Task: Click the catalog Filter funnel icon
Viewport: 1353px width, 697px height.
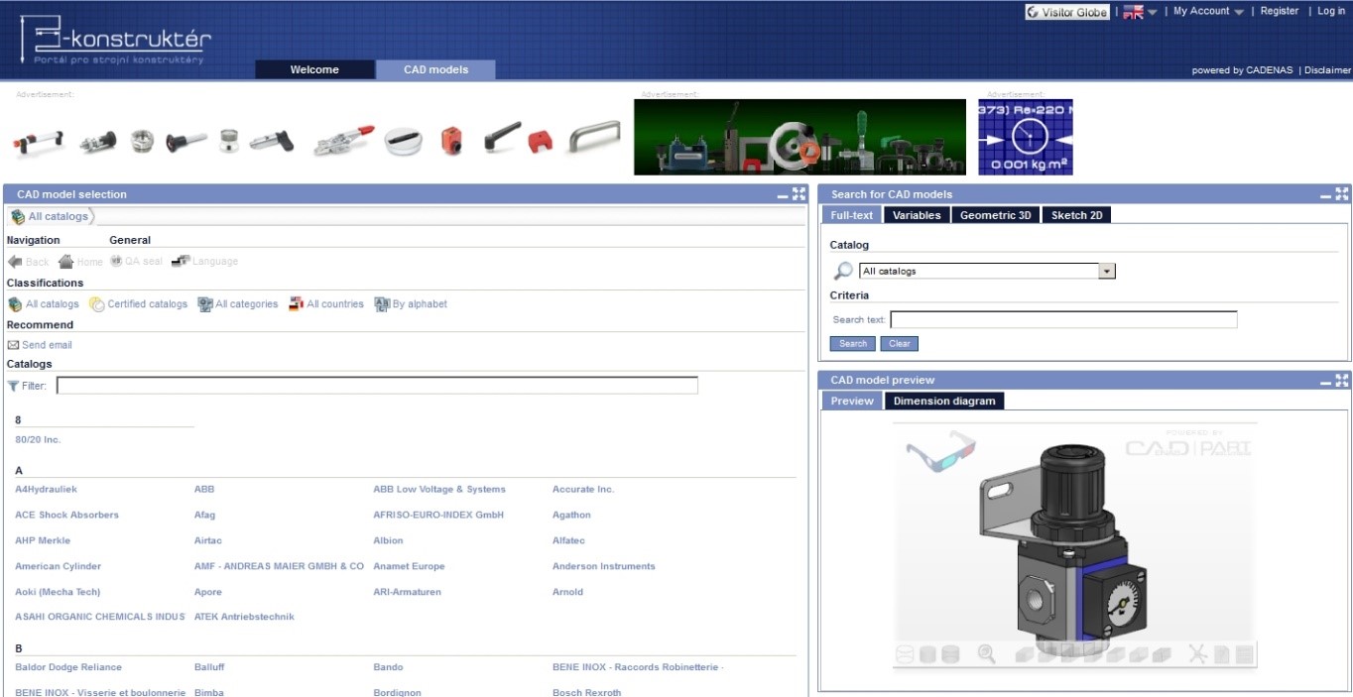Action: [x=13, y=386]
